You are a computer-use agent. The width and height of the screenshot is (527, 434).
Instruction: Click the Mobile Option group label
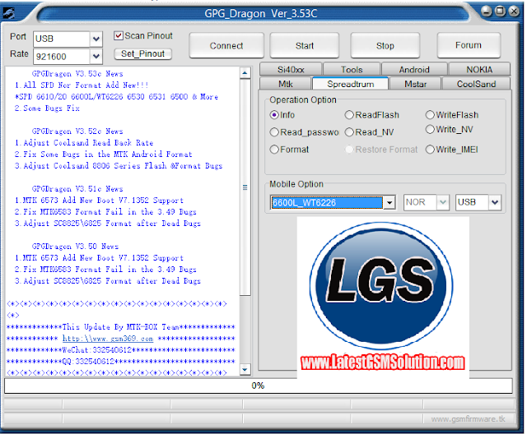click(x=296, y=184)
